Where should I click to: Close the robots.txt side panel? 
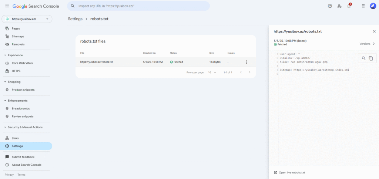pos(374,31)
